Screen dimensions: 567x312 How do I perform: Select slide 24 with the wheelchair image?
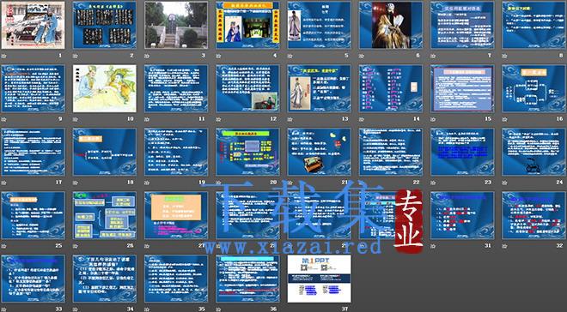(x=533, y=152)
